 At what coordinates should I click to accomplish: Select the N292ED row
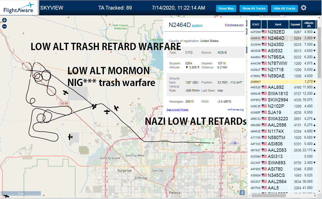pyautogui.click(x=283, y=32)
